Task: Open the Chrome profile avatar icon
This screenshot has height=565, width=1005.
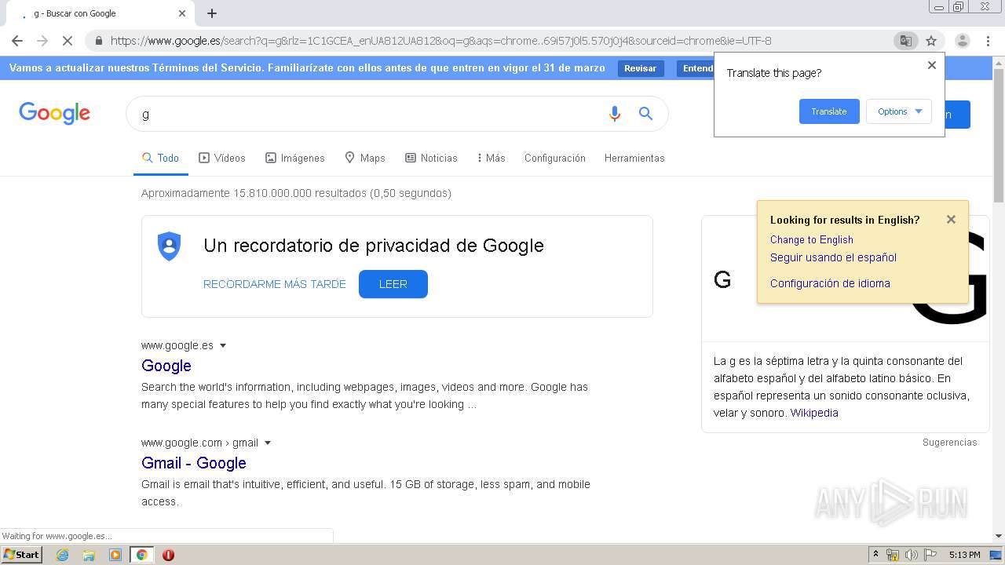Action: [x=962, y=41]
